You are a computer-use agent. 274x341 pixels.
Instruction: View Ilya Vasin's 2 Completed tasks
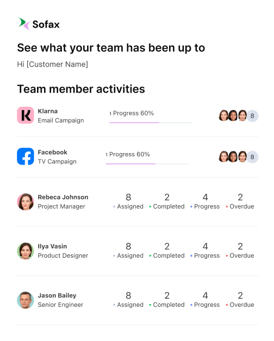tap(167, 251)
